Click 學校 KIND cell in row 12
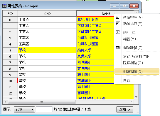The height and width of the screenshot is (116, 160). (x=47, y=93)
